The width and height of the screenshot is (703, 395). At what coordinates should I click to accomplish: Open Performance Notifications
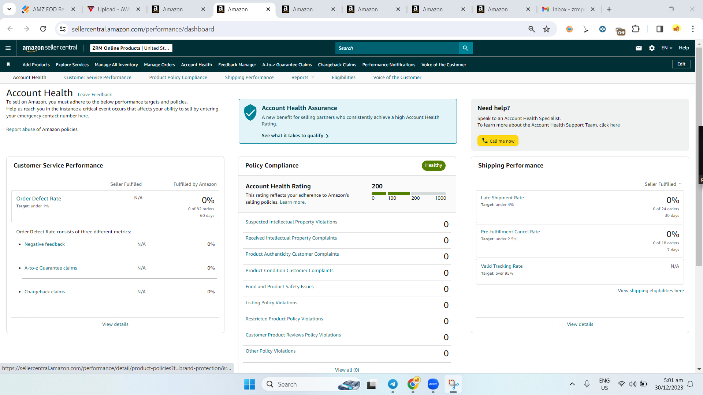(x=388, y=65)
